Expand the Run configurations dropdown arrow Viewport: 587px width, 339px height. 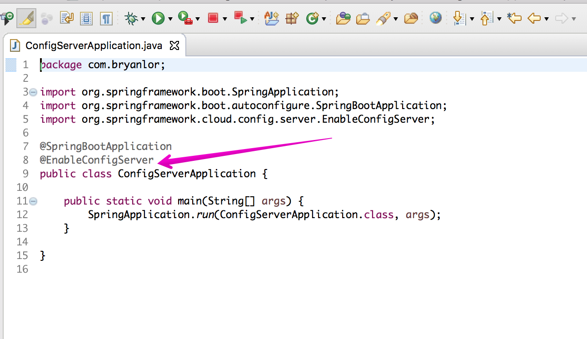(170, 19)
